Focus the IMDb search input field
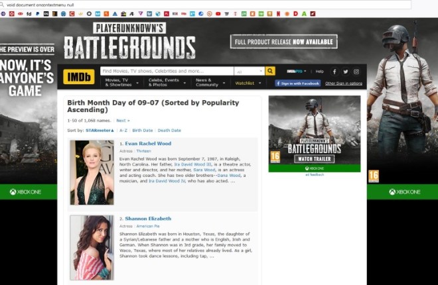 (x=167, y=71)
